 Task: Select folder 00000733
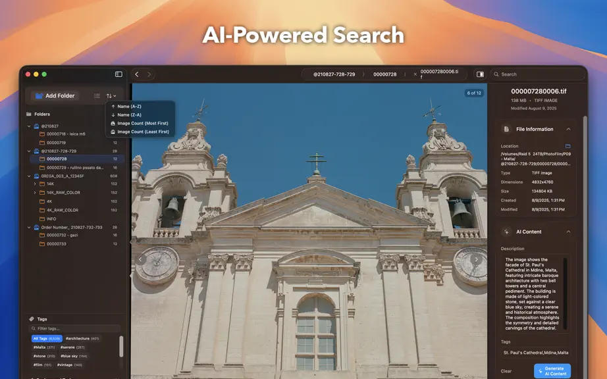77,244
